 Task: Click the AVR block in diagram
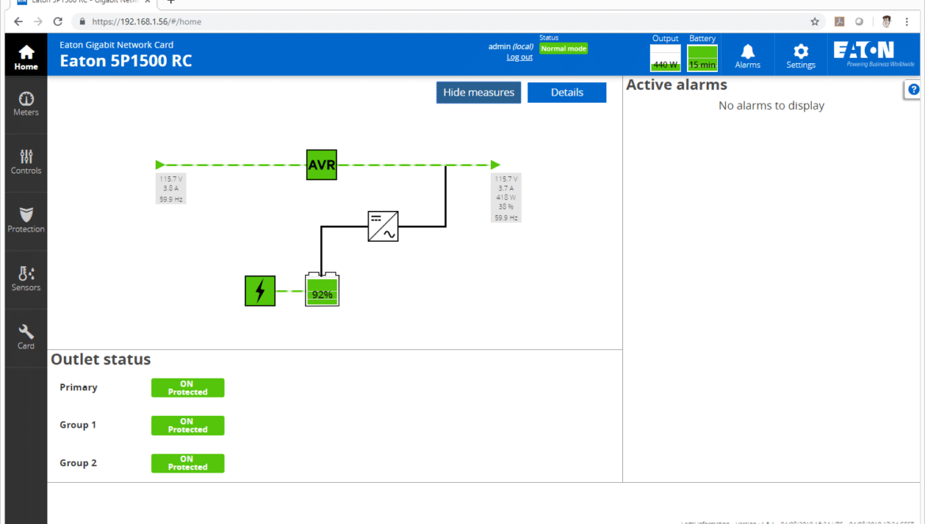click(x=322, y=164)
